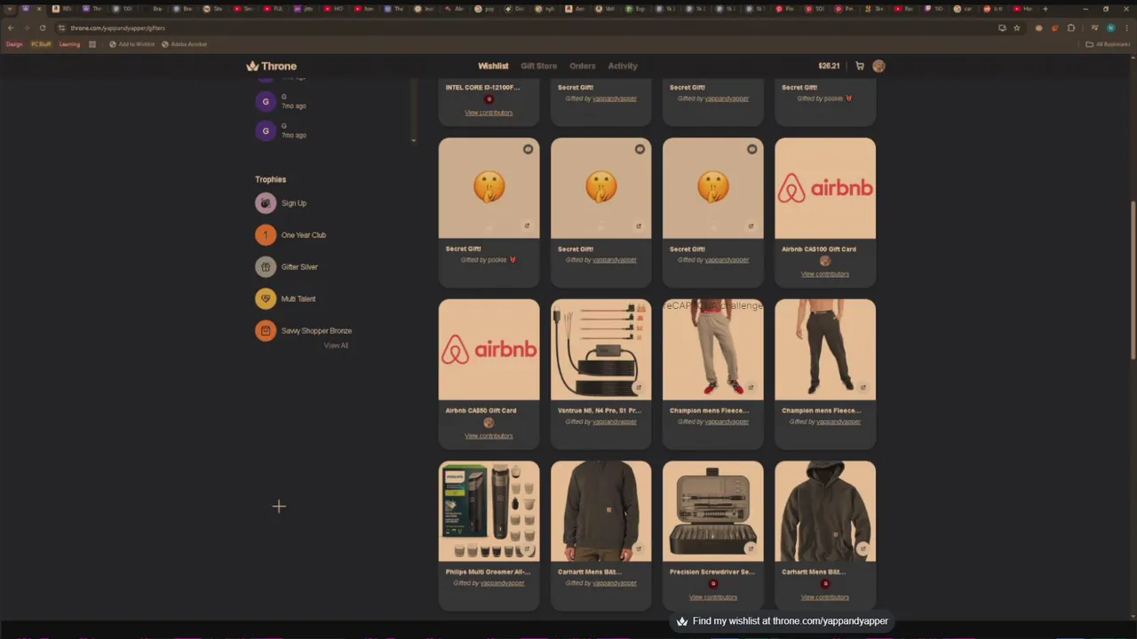Open external link icon on pookie's emoji Secret Gift
1137x639 pixels.
pos(527,225)
